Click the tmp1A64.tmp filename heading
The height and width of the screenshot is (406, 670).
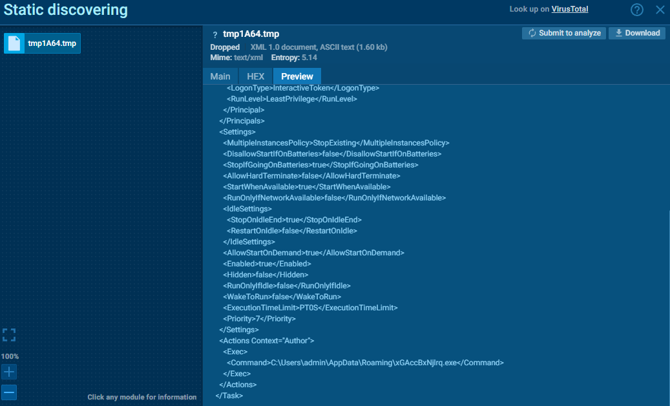point(251,34)
